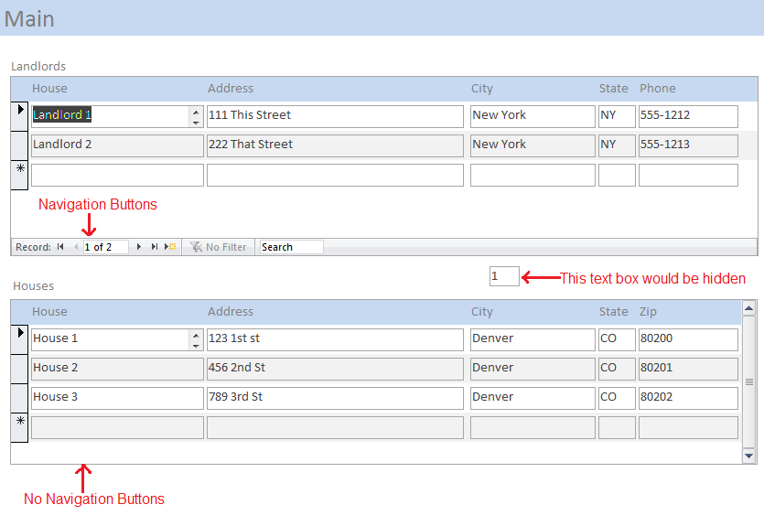This screenshot has height=526, width=764.
Task: Click CO state field for House 2
Action: 617,369
